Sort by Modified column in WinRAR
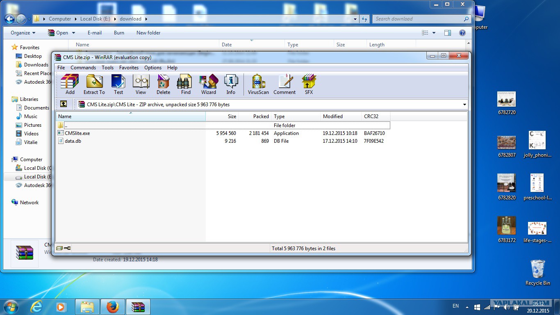 point(341,116)
